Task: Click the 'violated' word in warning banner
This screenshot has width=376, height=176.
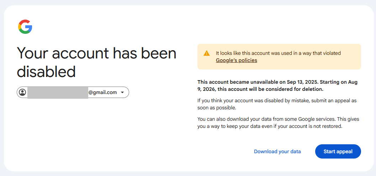Action: 331,53
